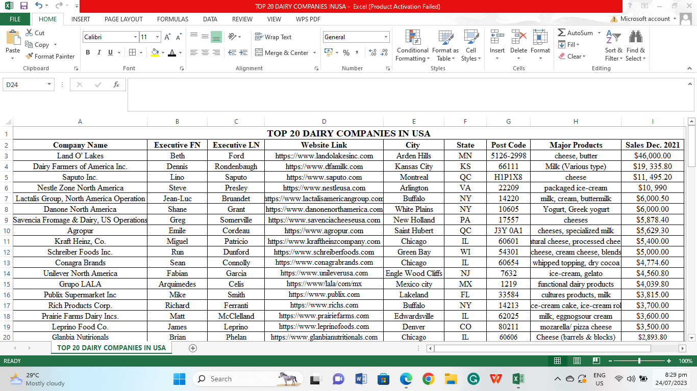Open the Font group dialog launcher
Image resolution: width=697 pixels, height=391 pixels.
point(181,68)
